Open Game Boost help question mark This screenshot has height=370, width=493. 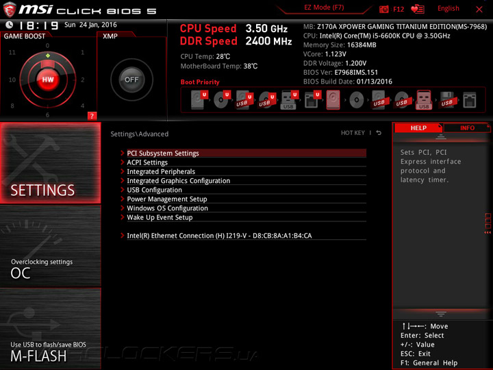(92, 116)
